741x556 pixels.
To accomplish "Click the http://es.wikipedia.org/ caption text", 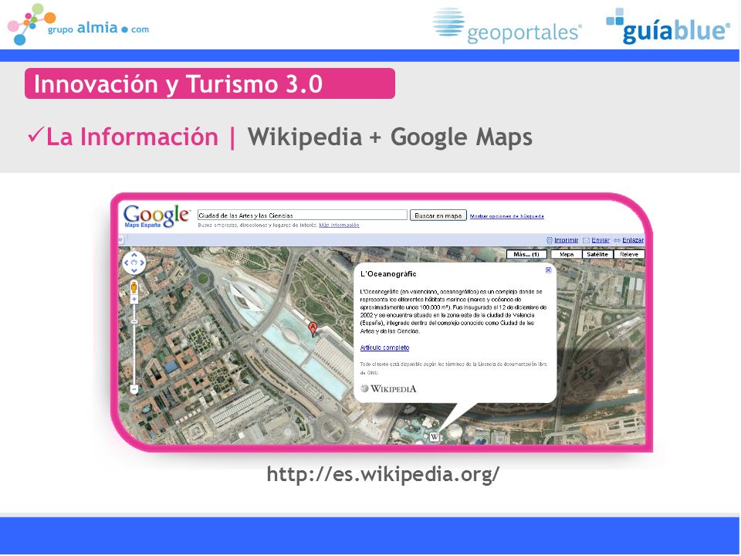I will pyautogui.click(x=383, y=473).
